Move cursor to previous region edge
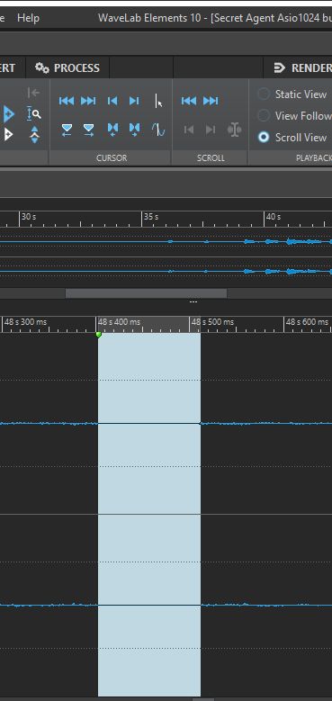This screenshot has height=701, width=332. pos(112,130)
